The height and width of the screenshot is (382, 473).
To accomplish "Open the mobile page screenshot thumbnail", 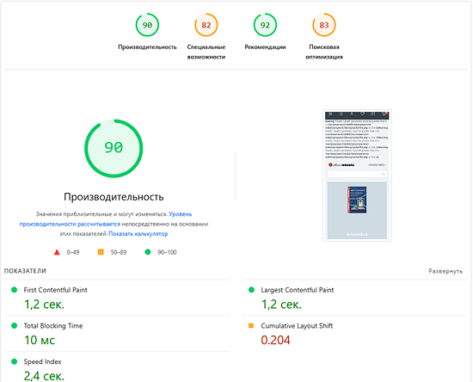I will (357, 176).
